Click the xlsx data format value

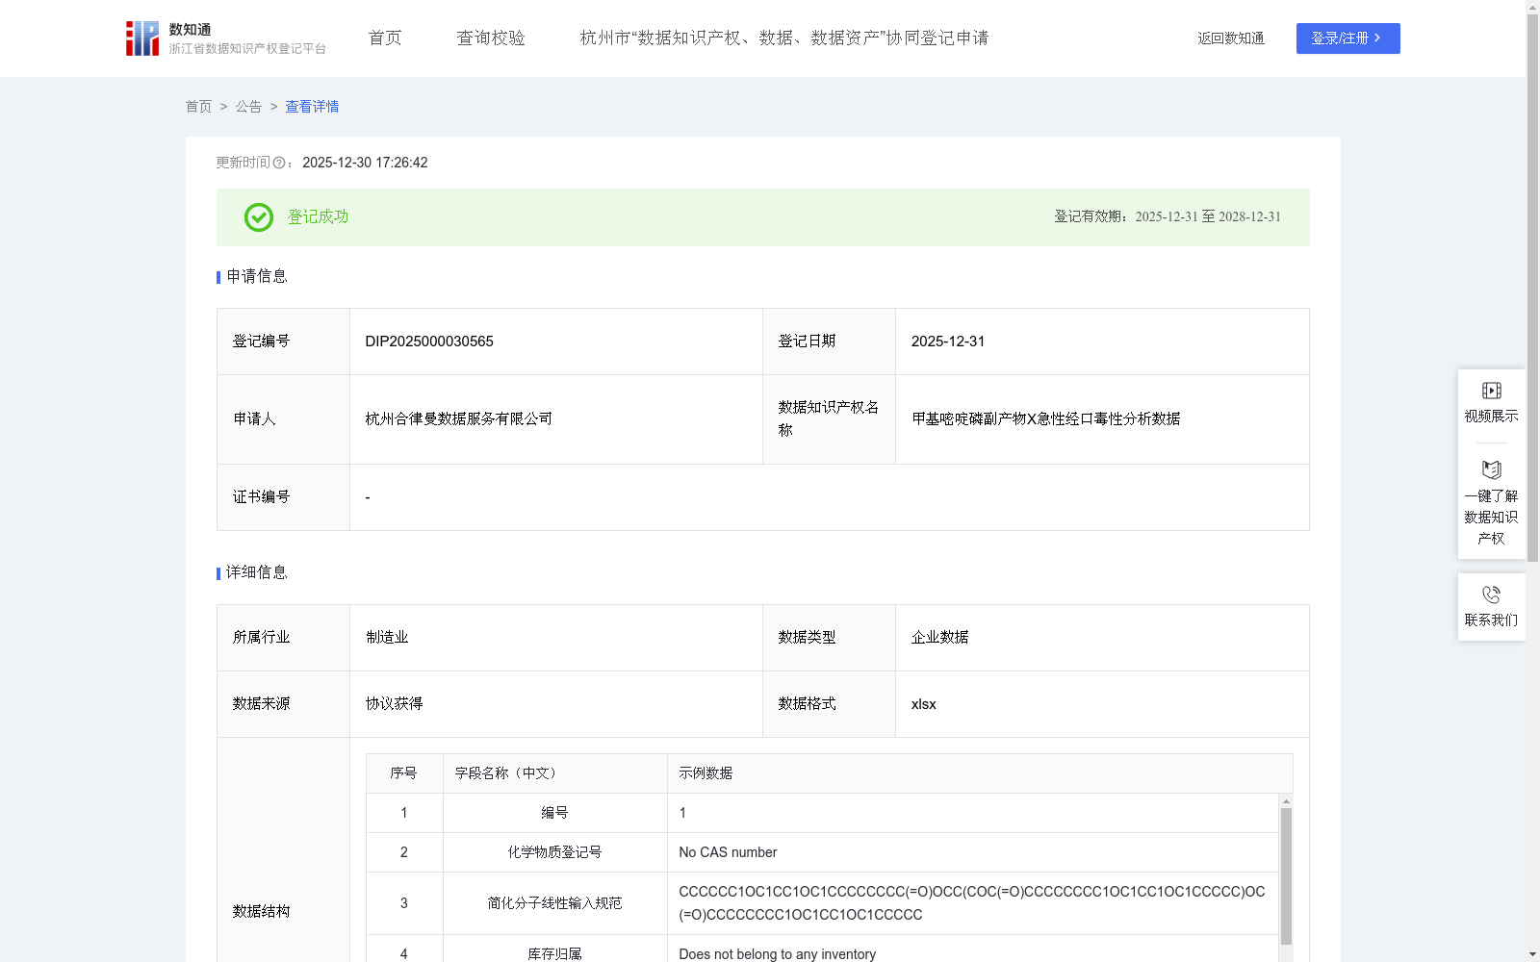pyautogui.click(x=924, y=704)
